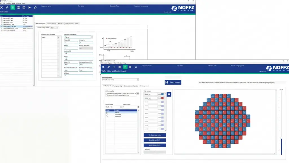
Task: Click the browse icon beside Wafer map file path
Action: [x=138, y=93]
